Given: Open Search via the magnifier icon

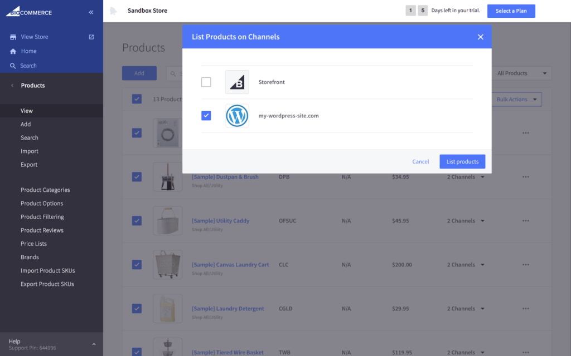Looking at the screenshot, I should (12, 66).
